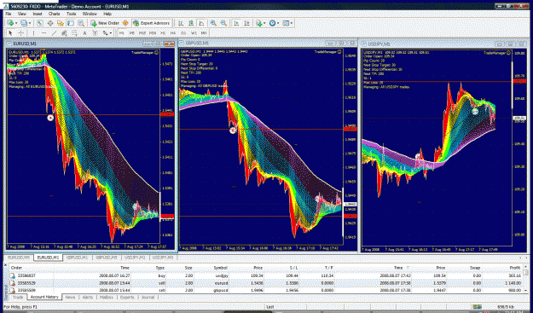Switch timeframe to M1
Screen dimensions: 533x313
(122, 33)
